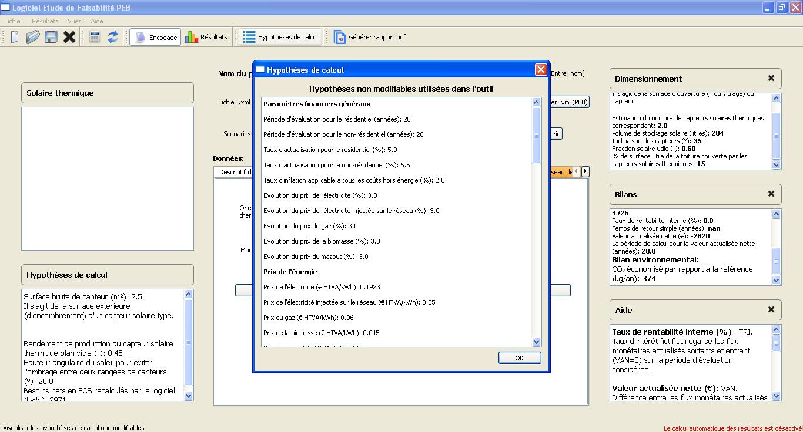Viewport: 803px width, 432px height.
Task: Click the 'Prix de l'énergie' heading in the dialog
Action: [290, 272]
